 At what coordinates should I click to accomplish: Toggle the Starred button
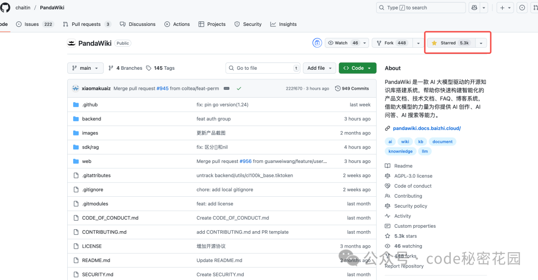click(451, 43)
